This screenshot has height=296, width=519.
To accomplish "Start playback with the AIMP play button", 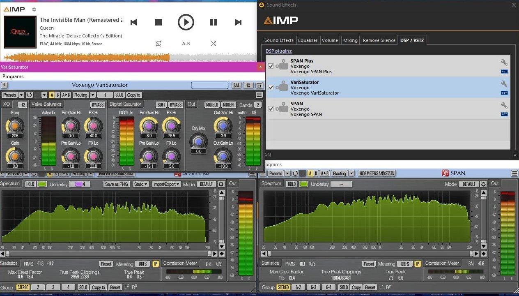I will pyautogui.click(x=186, y=22).
